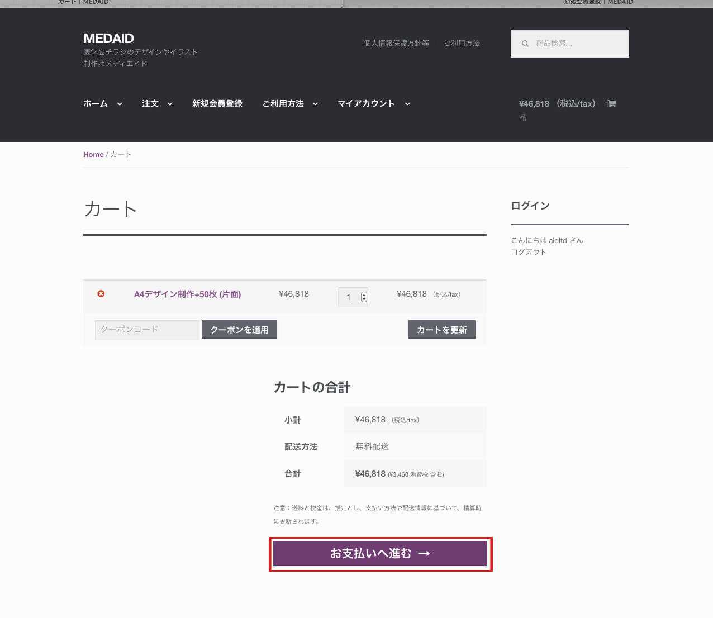Image resolution: width=713 pixels, height=618 pixels.
Task: Click the お支払いへ進む checkout button
Action: [381, 553]
